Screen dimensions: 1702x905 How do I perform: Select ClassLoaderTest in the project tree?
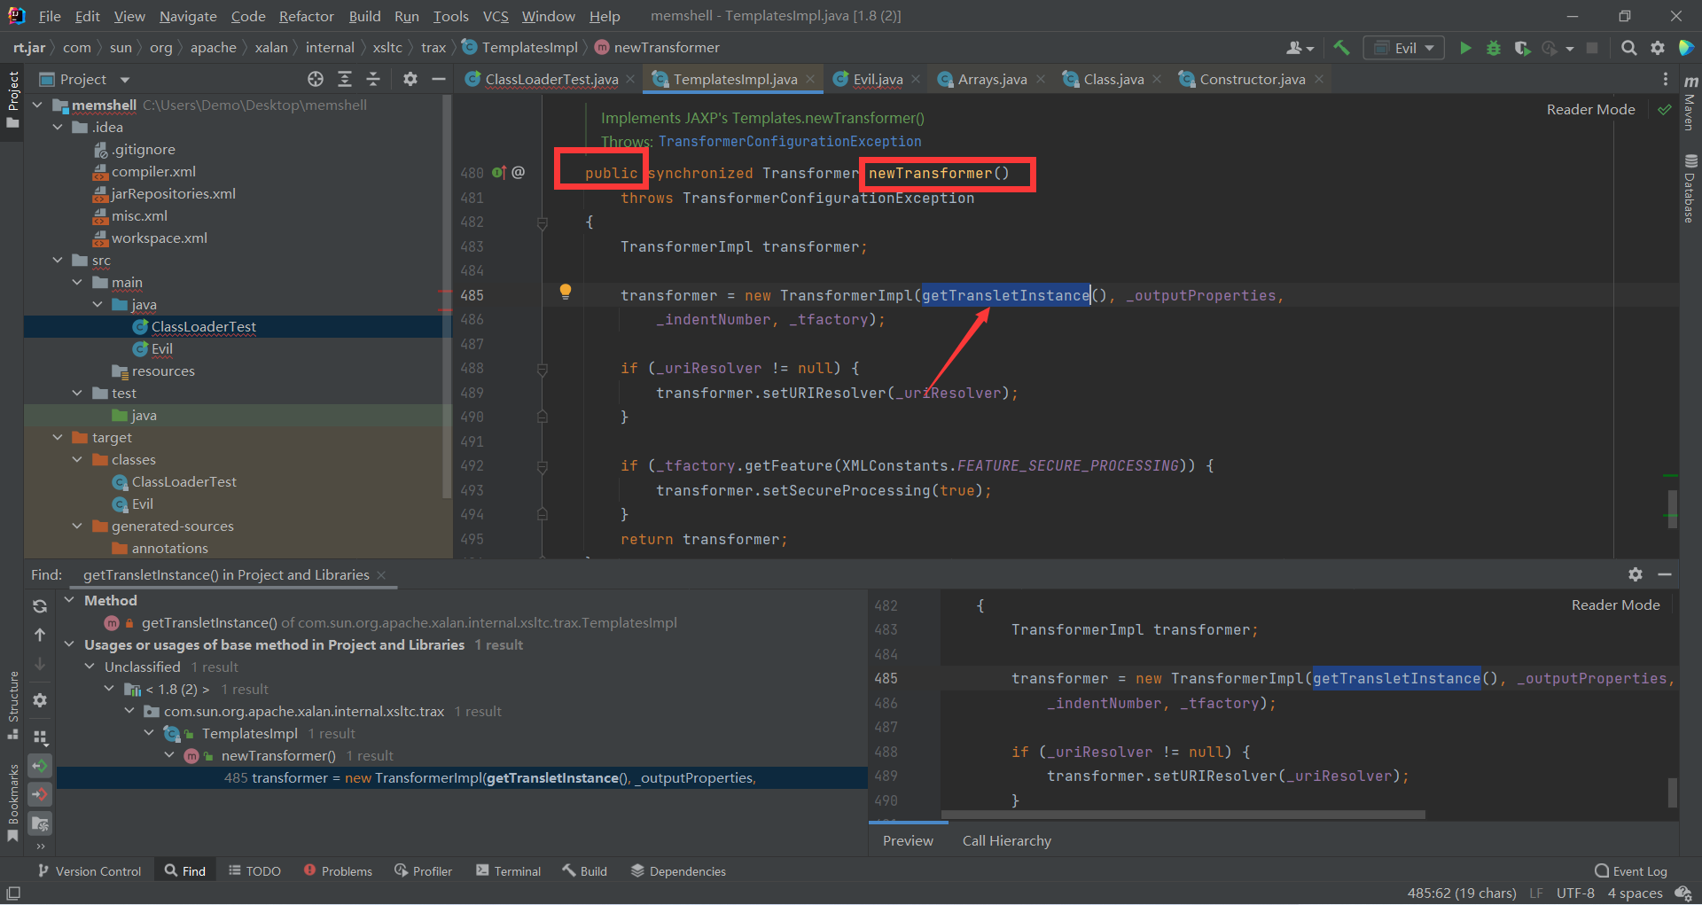tap(203, 326)
